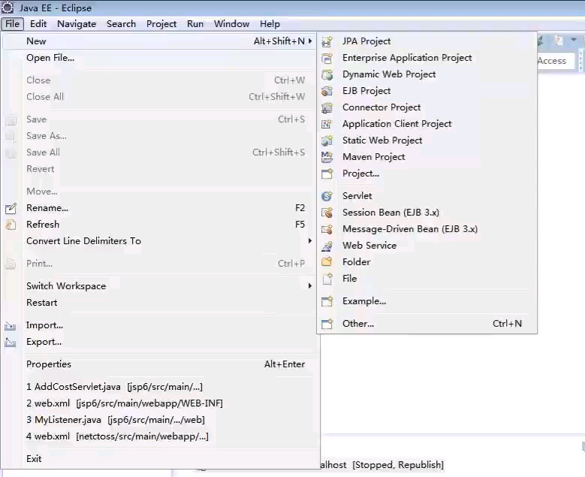Click the Dynamic Web Project globe icon
Screen dimensions: 585x477
point(327,74)
